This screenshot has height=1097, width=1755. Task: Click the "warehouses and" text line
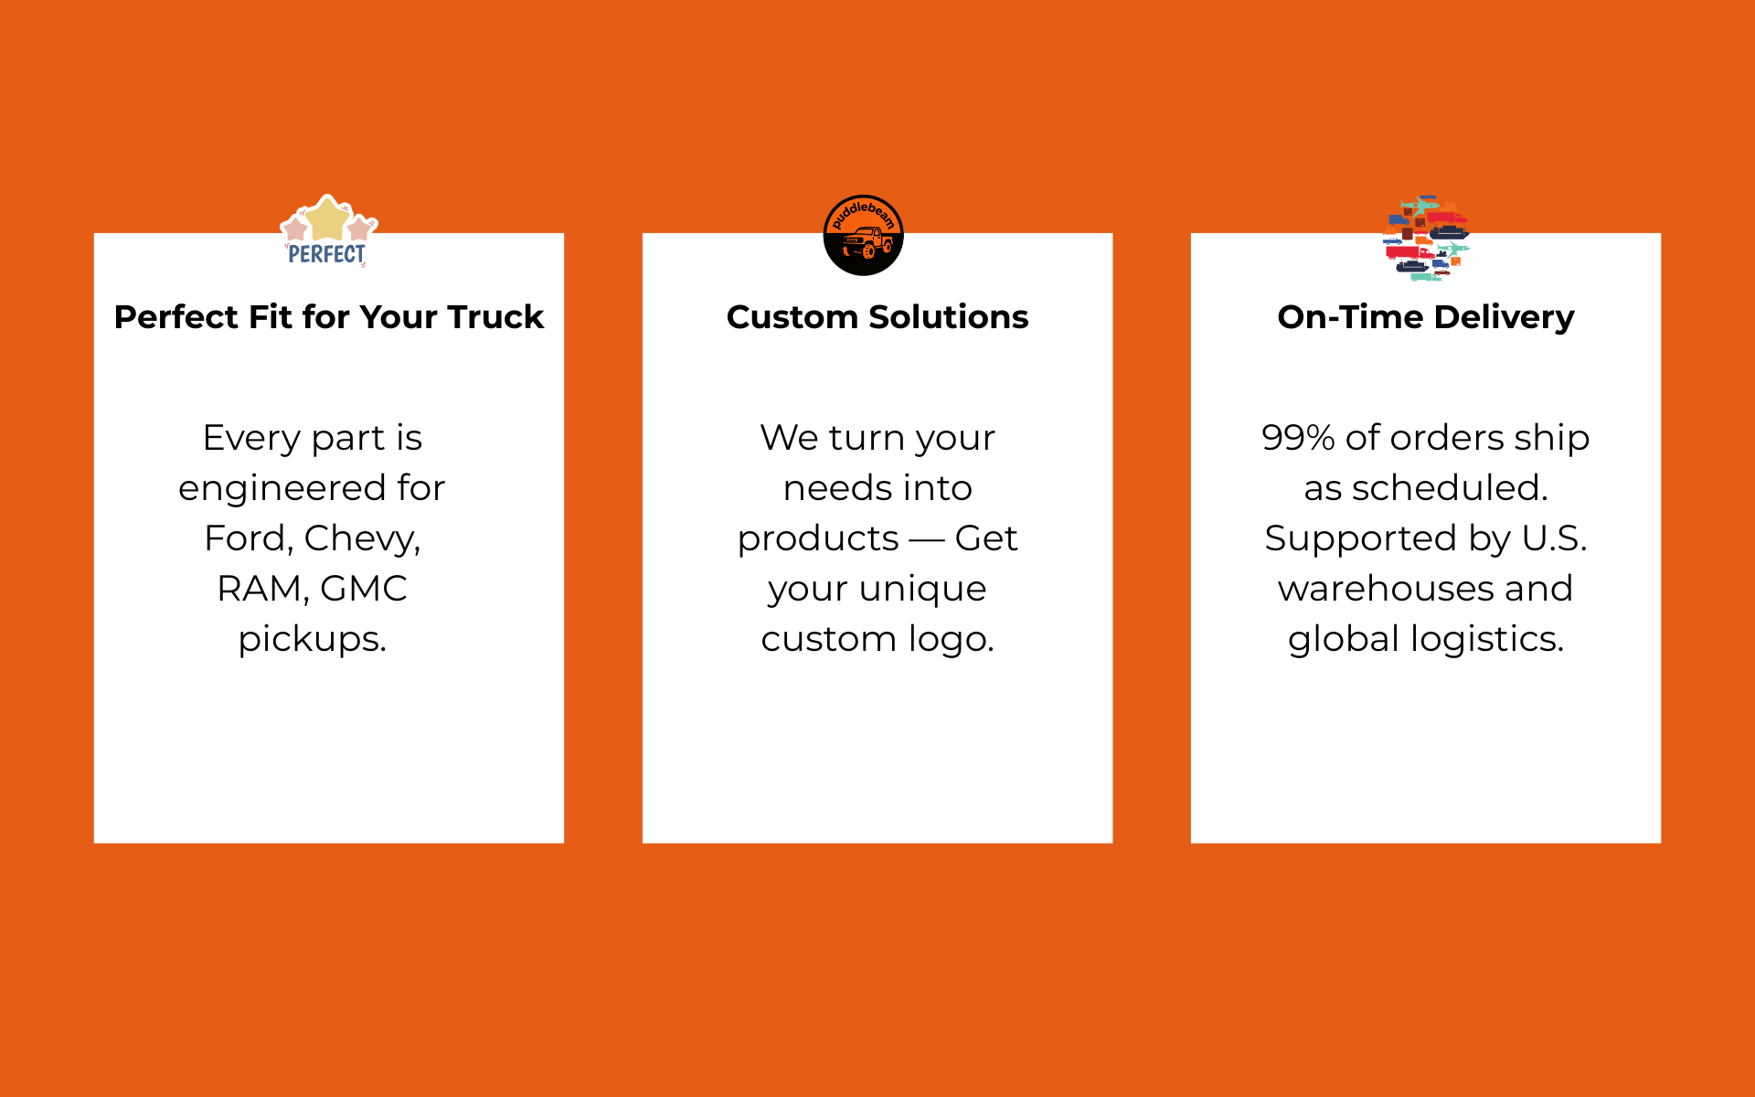tap(1425, 589)
